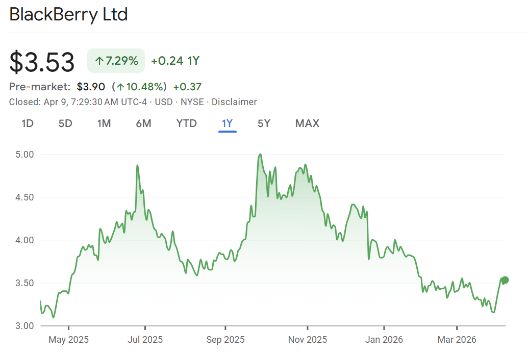Switch chart to 5Y range
Screen dimensions: 528x355
point(264,123)
